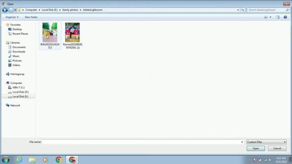
Task: Show the preview pane
Action: click(x=278, y=17)
